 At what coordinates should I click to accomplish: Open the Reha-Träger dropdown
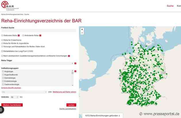(x=37, y=63)
